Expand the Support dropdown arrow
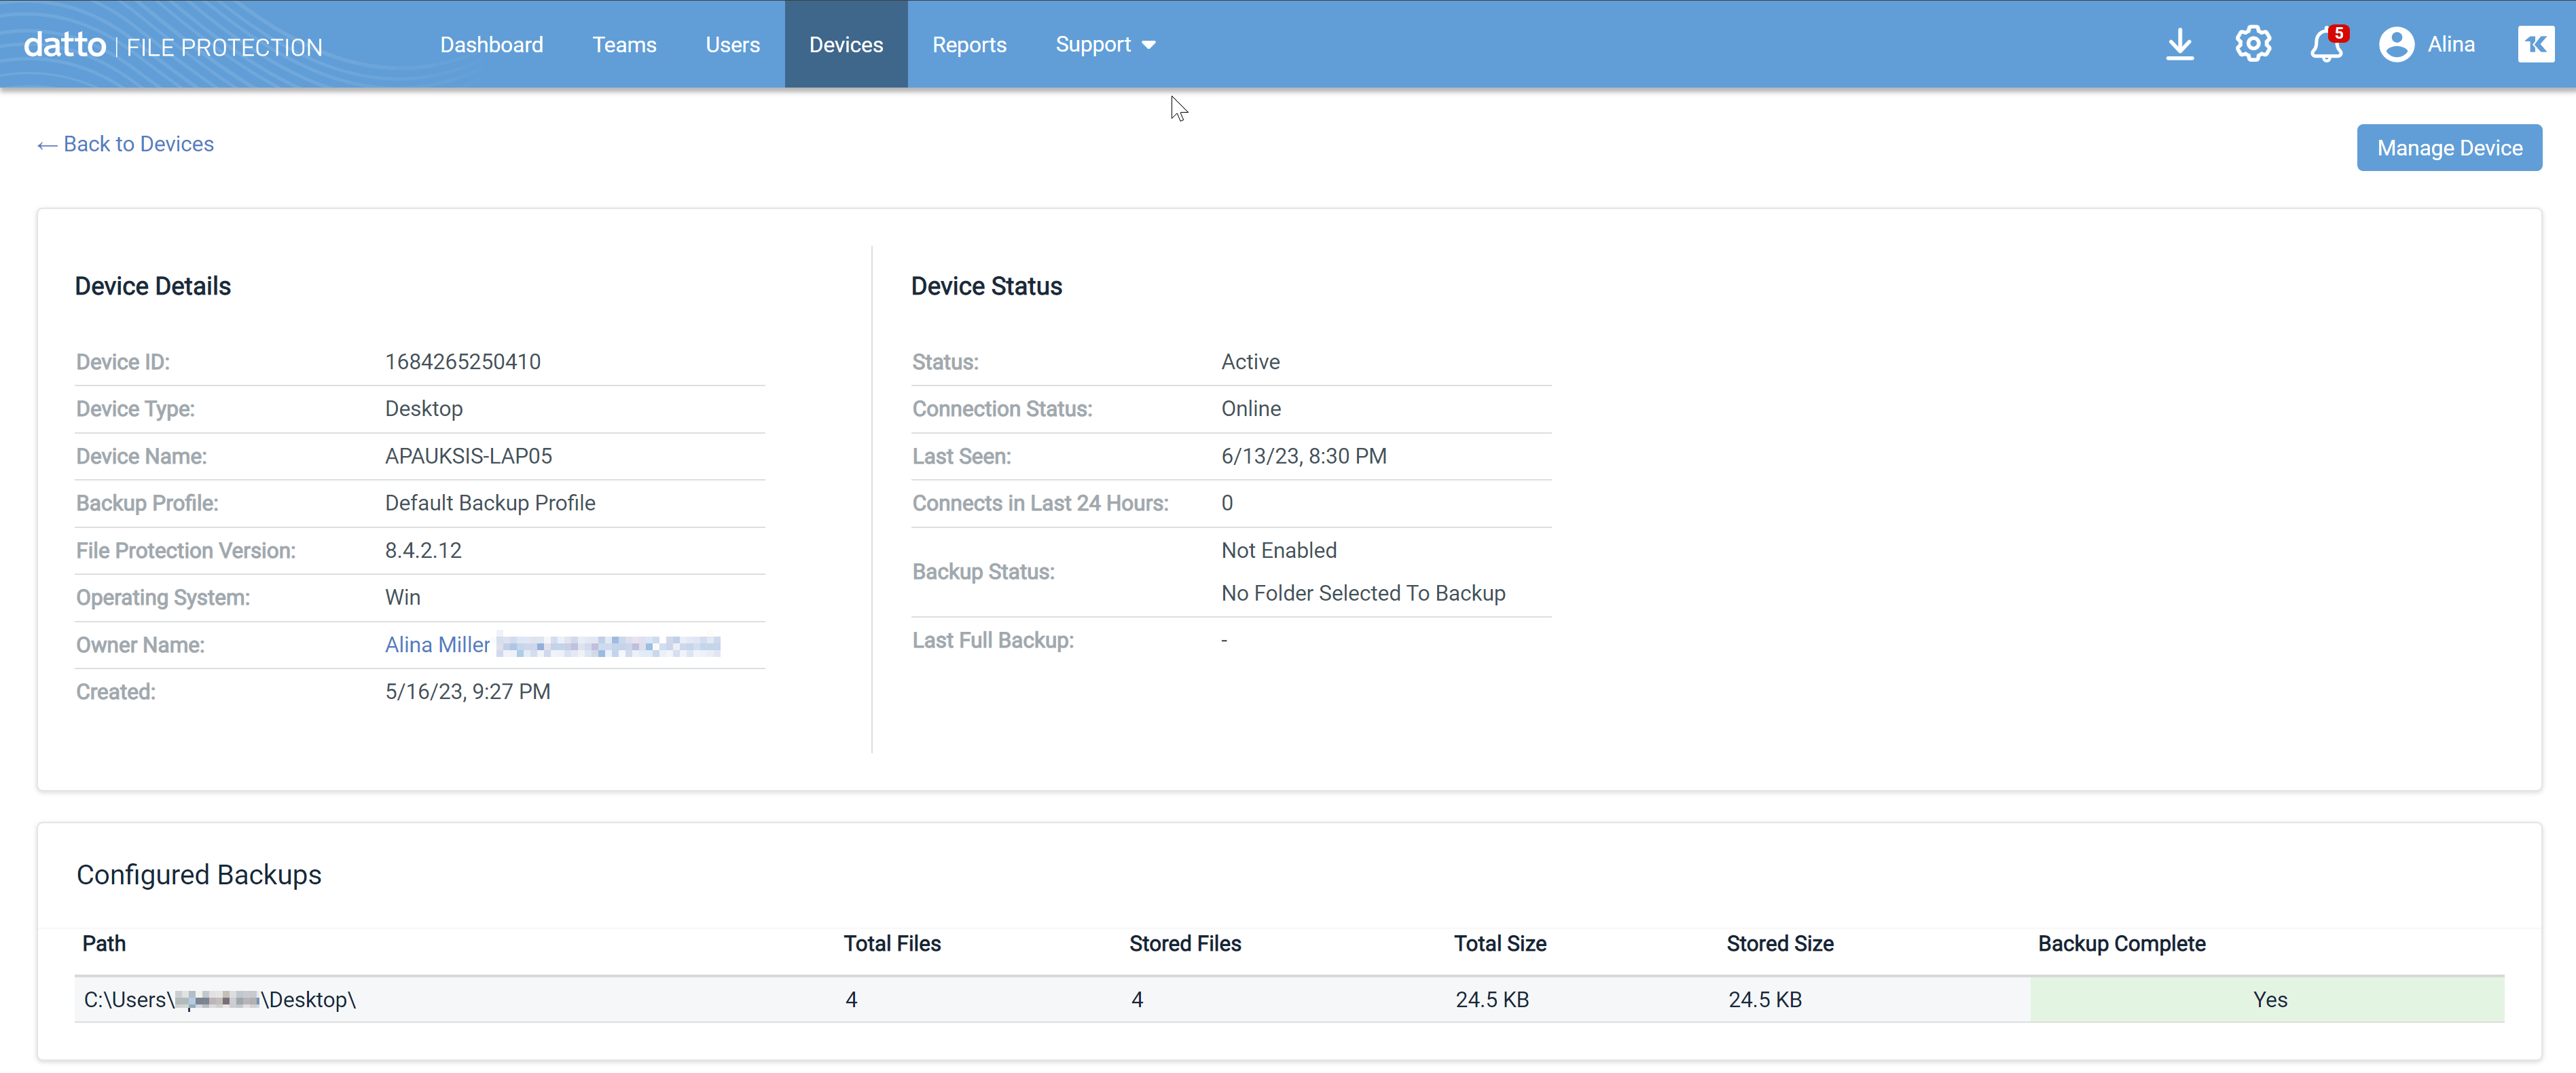This screenshot has width=2576, height=1073. coord(1149,45)
